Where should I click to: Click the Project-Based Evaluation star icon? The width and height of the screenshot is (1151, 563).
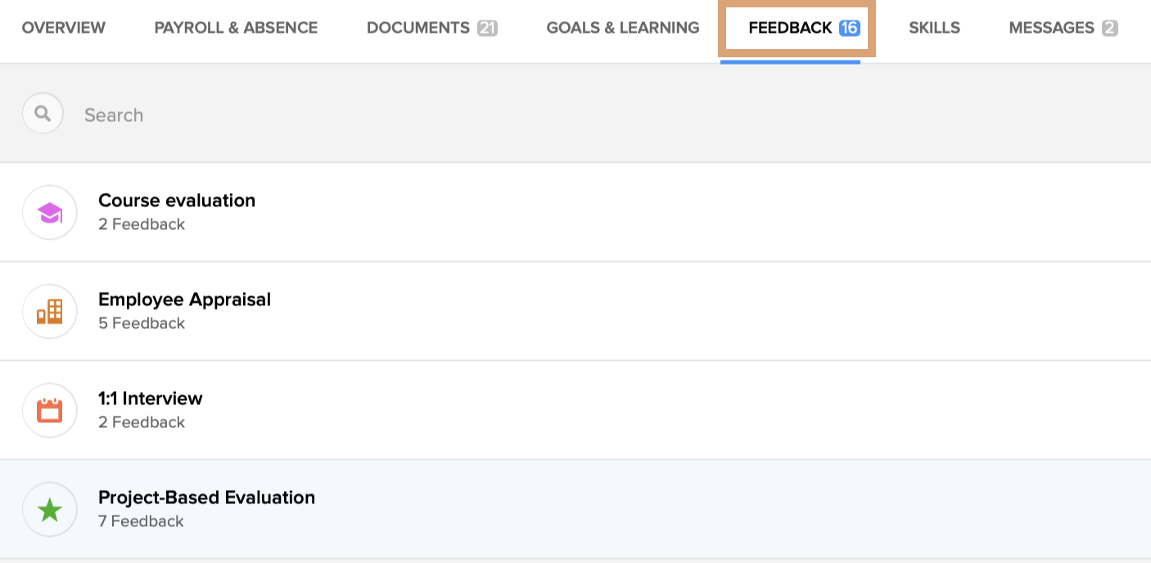point(50,510)
